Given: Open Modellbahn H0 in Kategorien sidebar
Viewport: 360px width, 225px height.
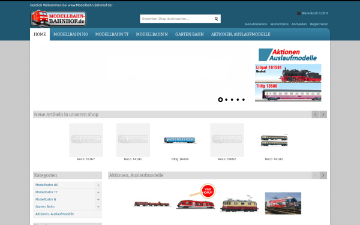Looking at the screenshot, I should coord(47,185).
